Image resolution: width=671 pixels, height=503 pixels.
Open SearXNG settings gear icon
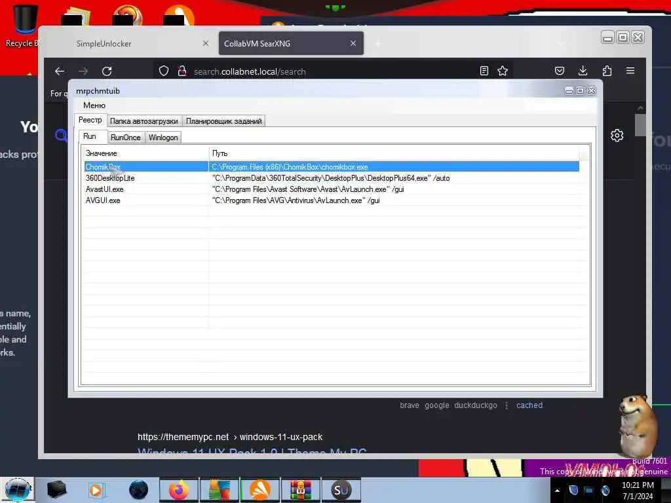pyautogui.click(x=617, y=136)
